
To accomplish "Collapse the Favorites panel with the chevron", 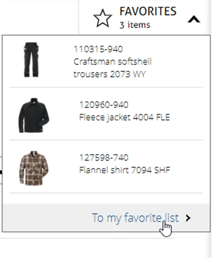I will [194, 20].
